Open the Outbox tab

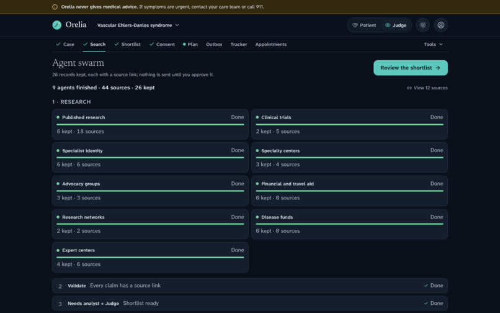click(214, 44)
